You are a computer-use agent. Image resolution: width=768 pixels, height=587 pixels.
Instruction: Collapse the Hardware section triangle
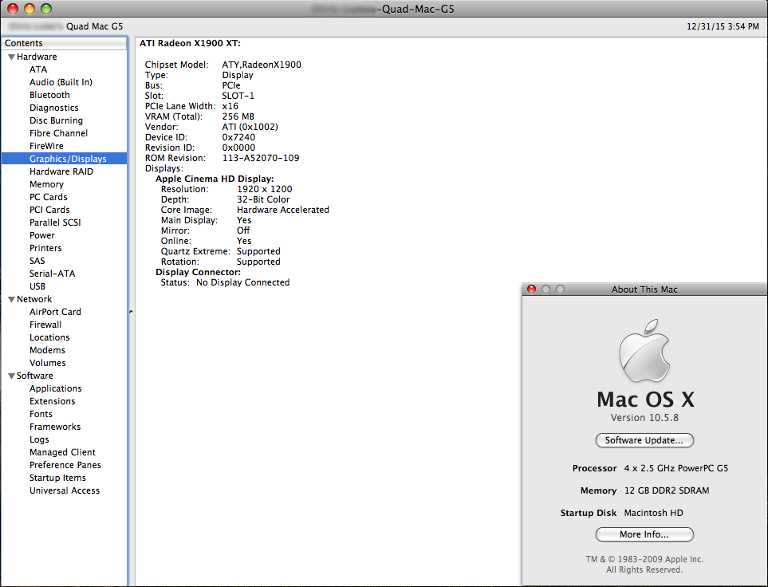pos(11,57)
